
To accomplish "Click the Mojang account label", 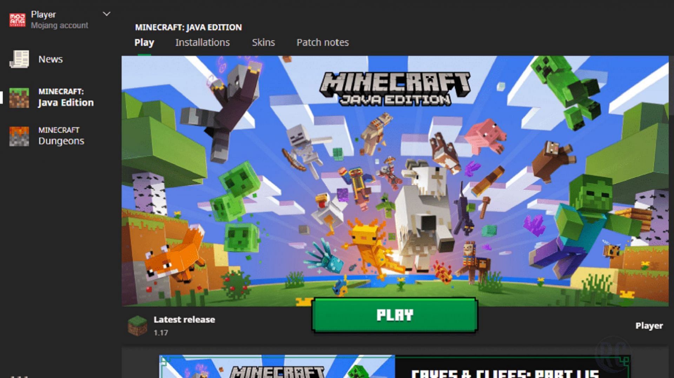I will (x=59, y=26).
